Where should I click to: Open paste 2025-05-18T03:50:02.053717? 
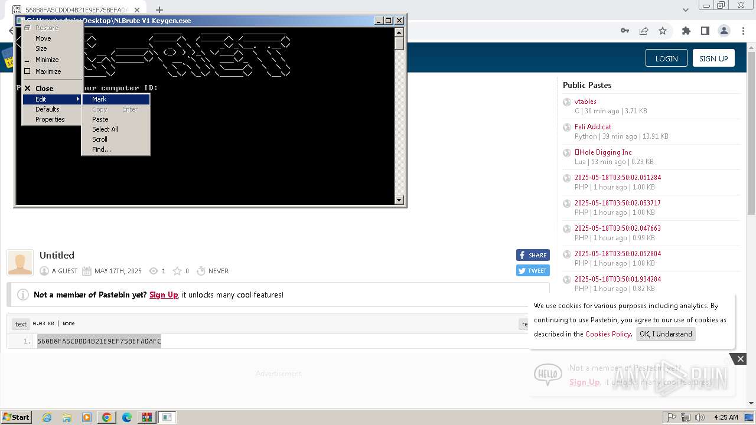click(618, 203)
